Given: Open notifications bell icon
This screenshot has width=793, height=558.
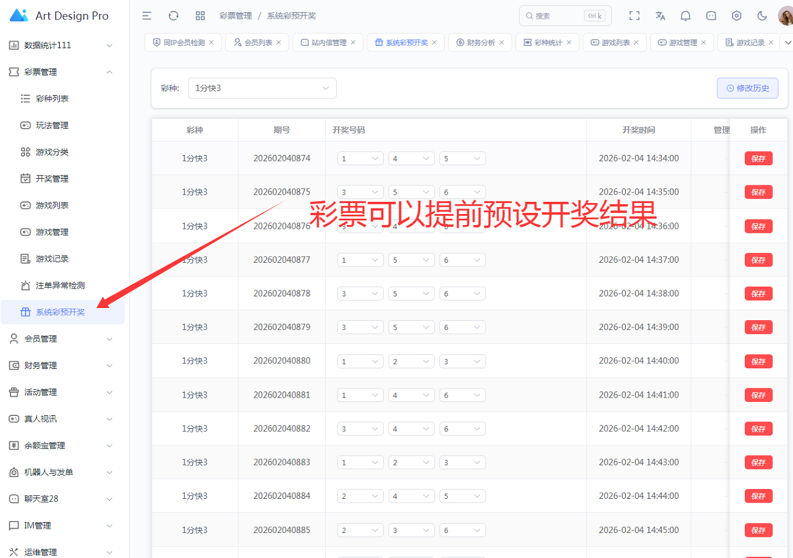Looking at the screenshot, I should (686, 16).
